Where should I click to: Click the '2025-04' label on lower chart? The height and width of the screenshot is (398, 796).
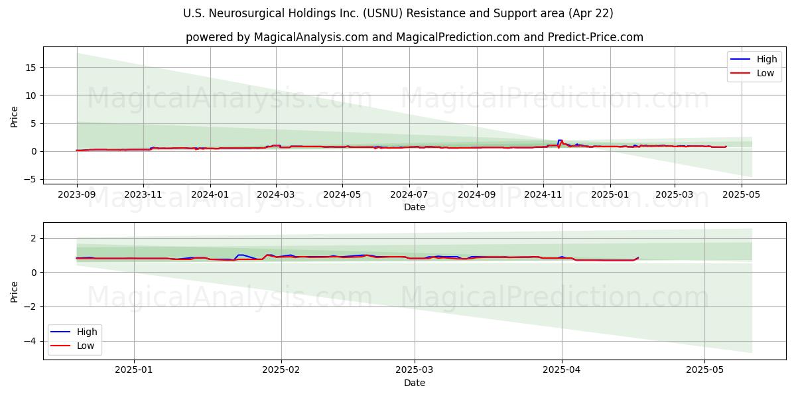[x=563, y=370]
